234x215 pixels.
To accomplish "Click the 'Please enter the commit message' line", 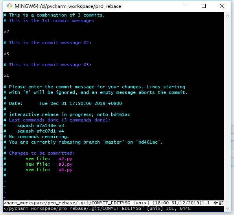I will (x=94, y=87).
